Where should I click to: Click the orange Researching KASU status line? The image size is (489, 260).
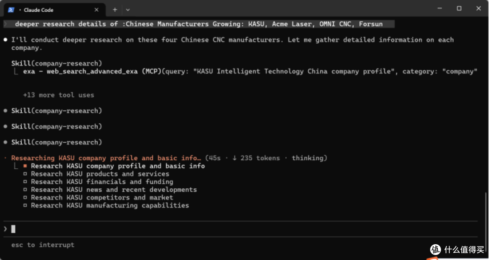click(106, 158)
